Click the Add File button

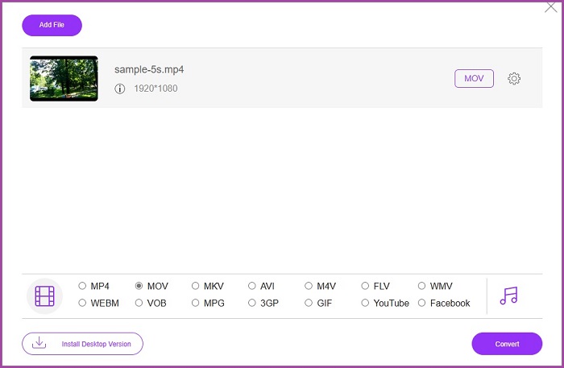coord(52,25)
